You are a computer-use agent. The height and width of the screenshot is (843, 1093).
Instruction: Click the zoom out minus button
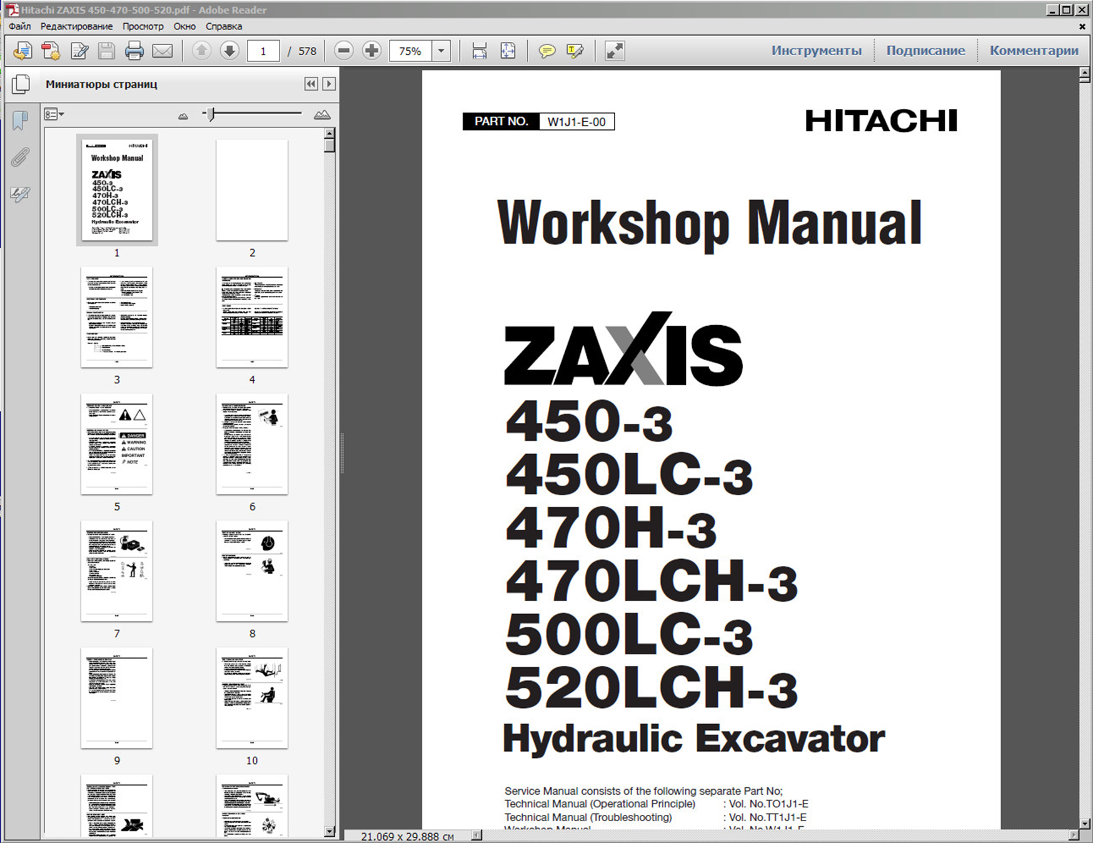click(x=343, y=51)
